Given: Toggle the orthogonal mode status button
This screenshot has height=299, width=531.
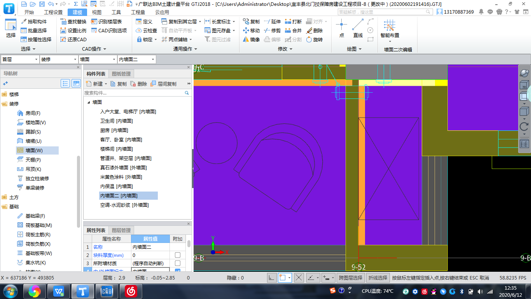Looking at the screenshot, I should click(272, 278).
